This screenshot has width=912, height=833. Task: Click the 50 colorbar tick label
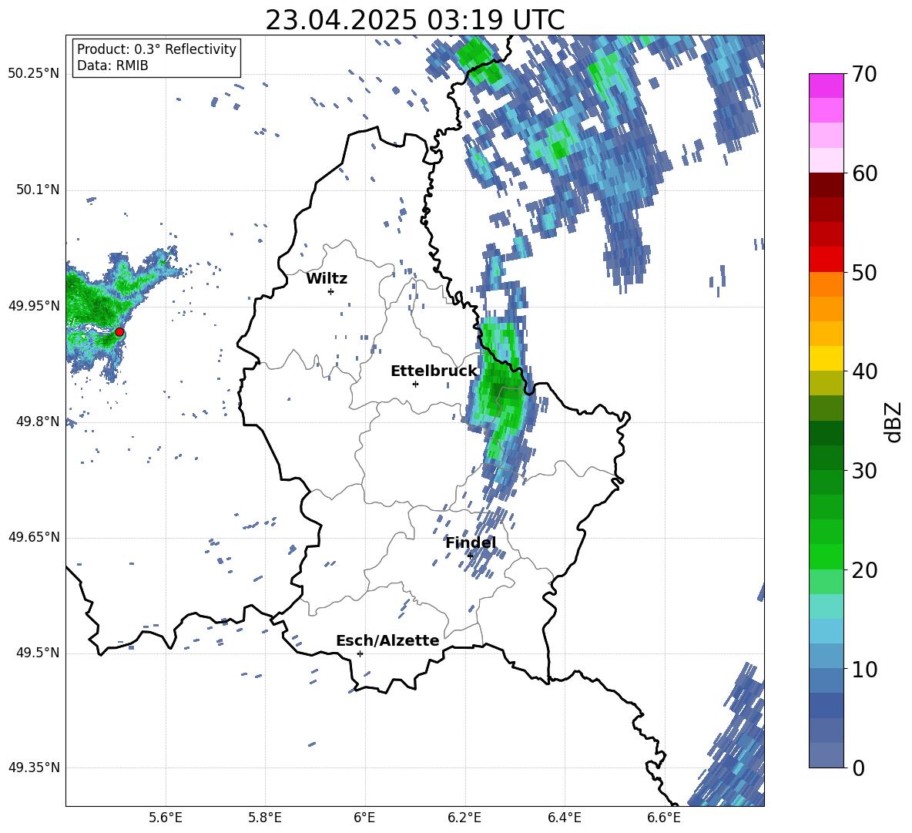(x=864, y=273)
